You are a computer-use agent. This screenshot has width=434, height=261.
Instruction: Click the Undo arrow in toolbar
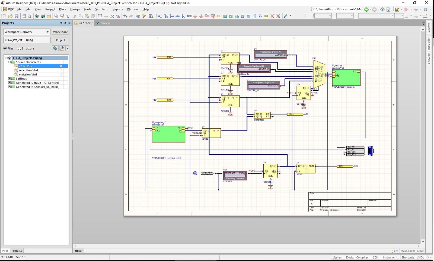(125, 16)
